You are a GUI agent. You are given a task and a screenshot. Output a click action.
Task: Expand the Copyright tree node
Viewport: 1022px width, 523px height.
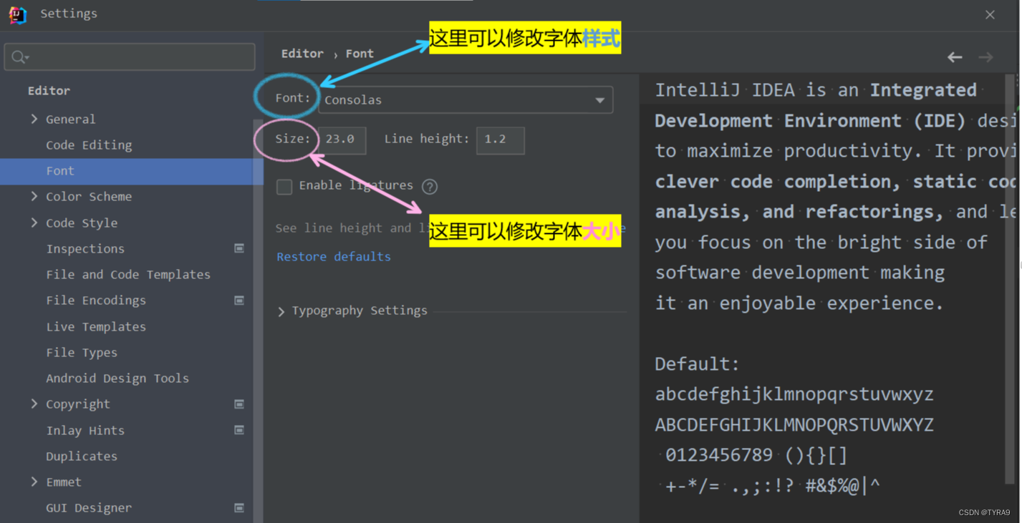tap(34, 404)
